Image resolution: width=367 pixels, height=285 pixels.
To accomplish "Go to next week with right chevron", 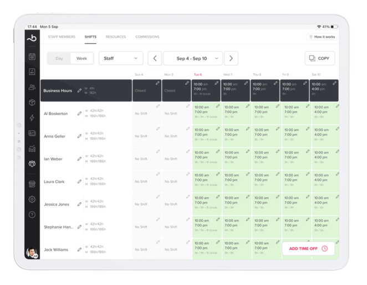I will (231, 58).
